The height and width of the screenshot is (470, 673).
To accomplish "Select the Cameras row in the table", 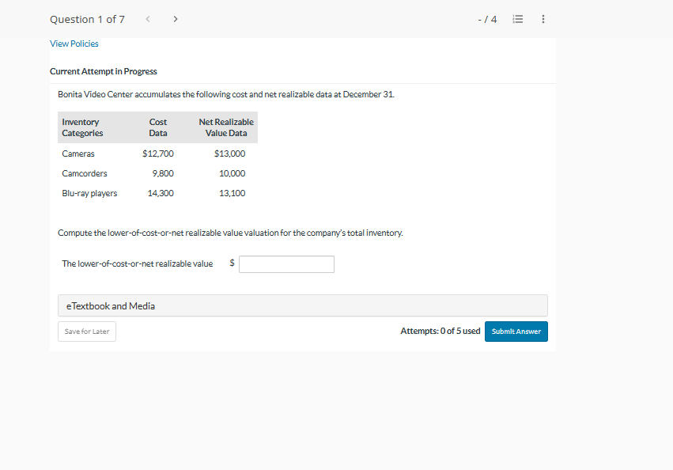I will [x=78, y=154].
